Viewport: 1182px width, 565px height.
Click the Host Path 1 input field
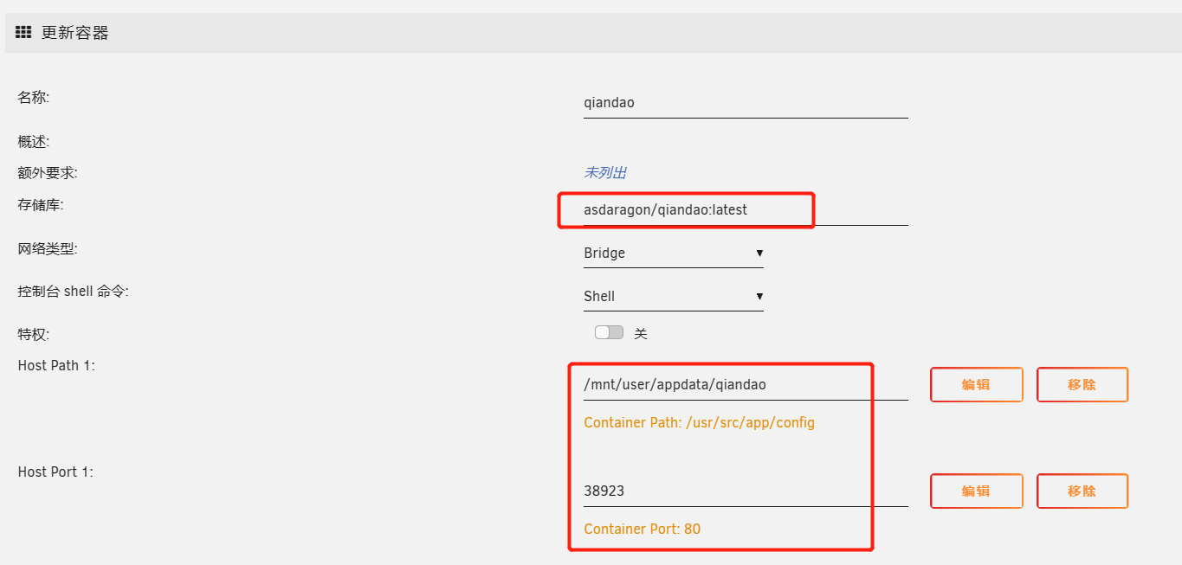click(745, 385)
